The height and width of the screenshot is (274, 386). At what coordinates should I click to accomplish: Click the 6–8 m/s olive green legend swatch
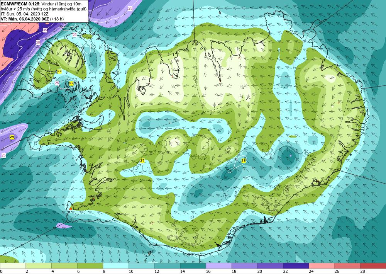click(90, 266)
